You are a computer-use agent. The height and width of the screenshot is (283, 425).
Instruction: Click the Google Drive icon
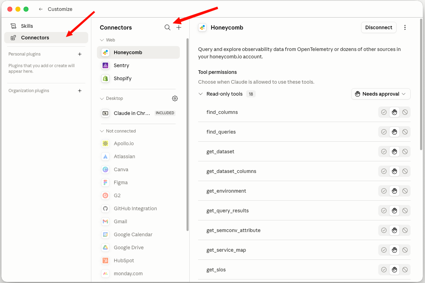point(105,247)
